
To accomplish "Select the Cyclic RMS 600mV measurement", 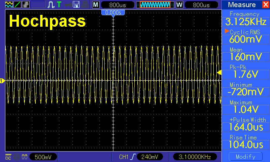I will point(246,36).
